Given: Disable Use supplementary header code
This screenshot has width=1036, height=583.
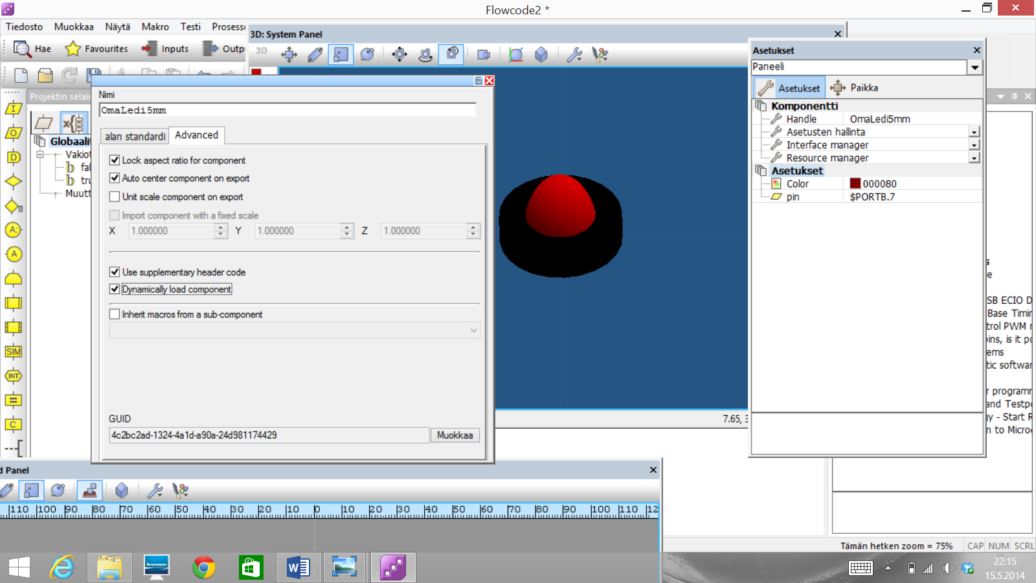Looking at the screenshot, I should click(115, 272).
